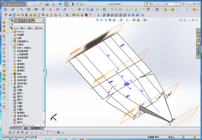
Task: Save boat.SLDPRT using the floppy disk icon
Action: click(x=47, y=4)
